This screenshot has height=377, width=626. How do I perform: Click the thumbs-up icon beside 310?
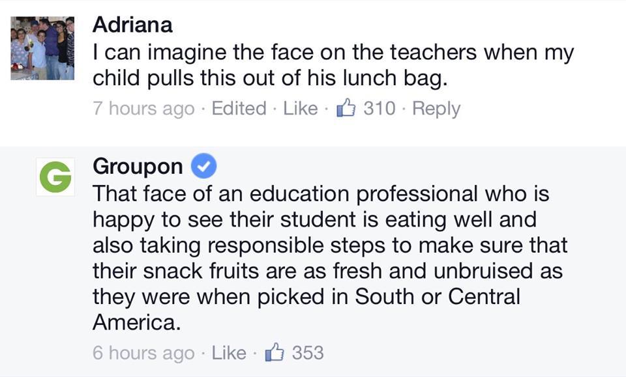tap(344, 108)
